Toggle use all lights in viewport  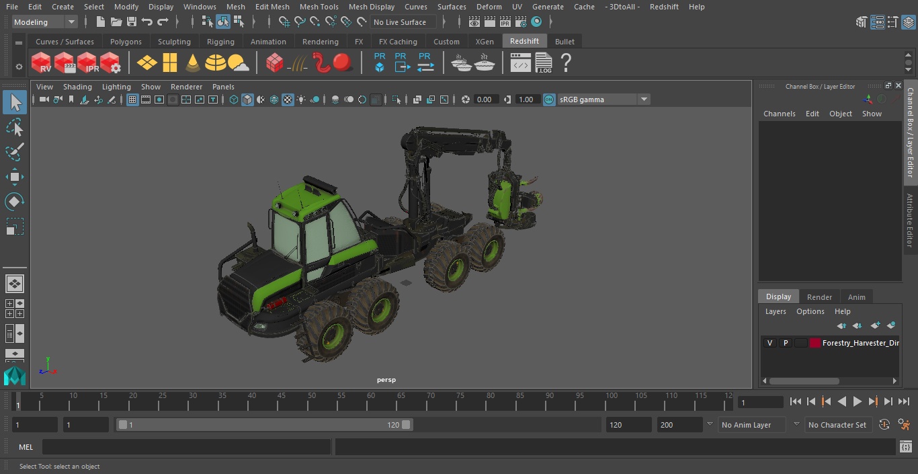301,100
